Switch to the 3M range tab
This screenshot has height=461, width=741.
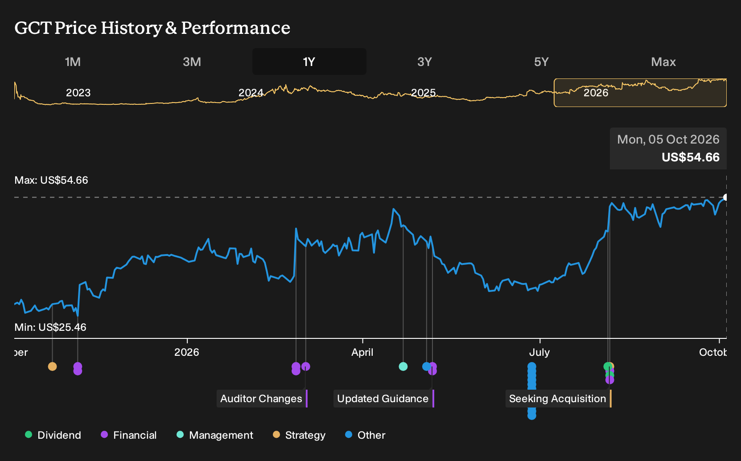tap(192, 62)
